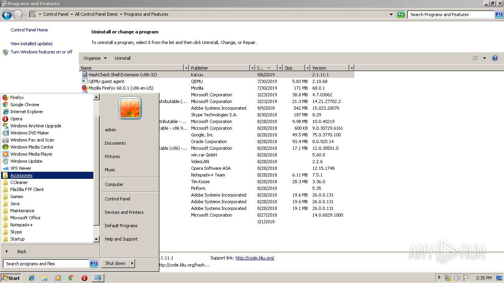
Task: Click the QEMU guest agent icon
Action: pyautogui.click(x=85, y=81)
